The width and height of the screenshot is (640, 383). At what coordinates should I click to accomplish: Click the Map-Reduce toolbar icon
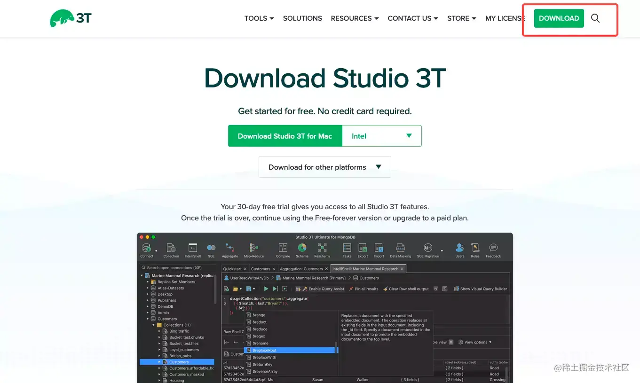click(254, 250)
